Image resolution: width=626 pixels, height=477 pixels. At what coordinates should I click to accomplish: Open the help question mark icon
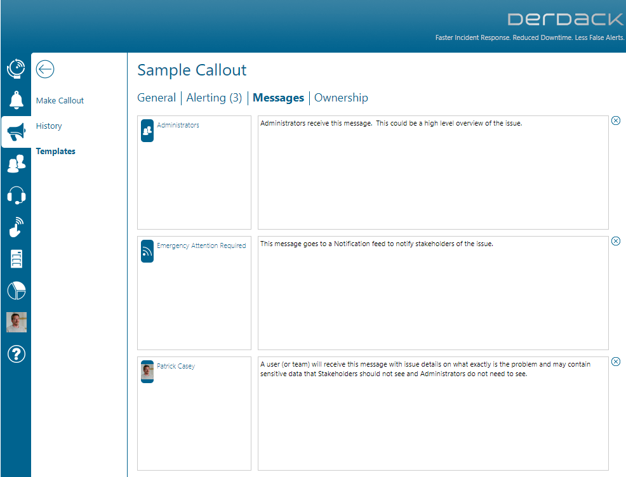pos(16,354)
